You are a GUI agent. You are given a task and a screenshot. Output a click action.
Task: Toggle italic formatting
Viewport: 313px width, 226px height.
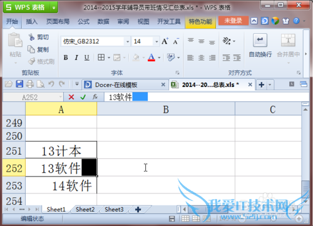[x=76, y=58]
